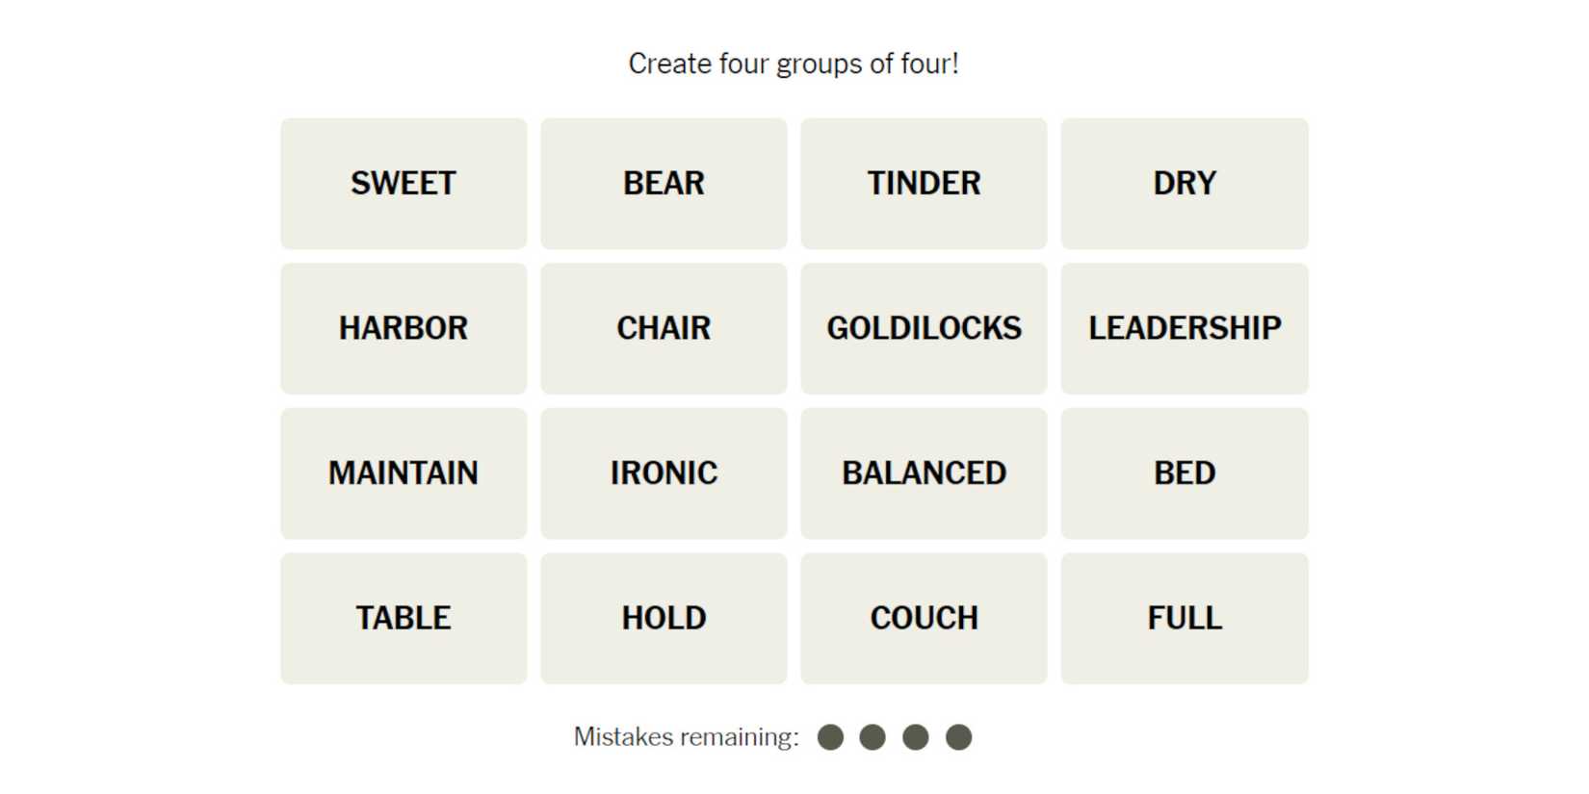Select the HARBOR word tile
Image resolution: width=1589 pixels, height=794 pixels.
pos(404,328)
